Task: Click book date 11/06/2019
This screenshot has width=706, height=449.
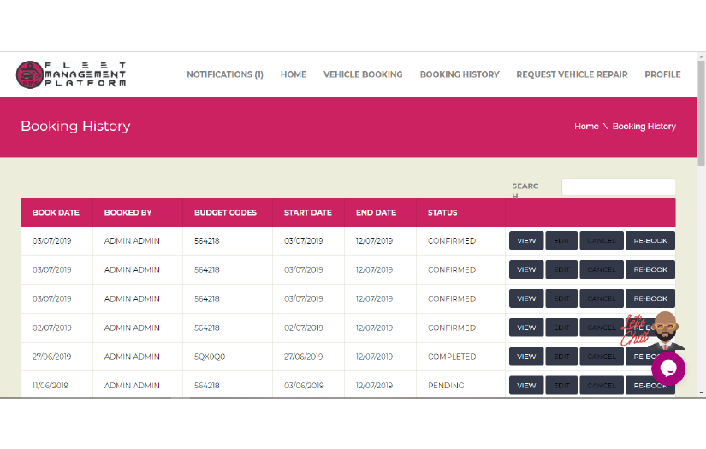Action: [x=50, y=386]
